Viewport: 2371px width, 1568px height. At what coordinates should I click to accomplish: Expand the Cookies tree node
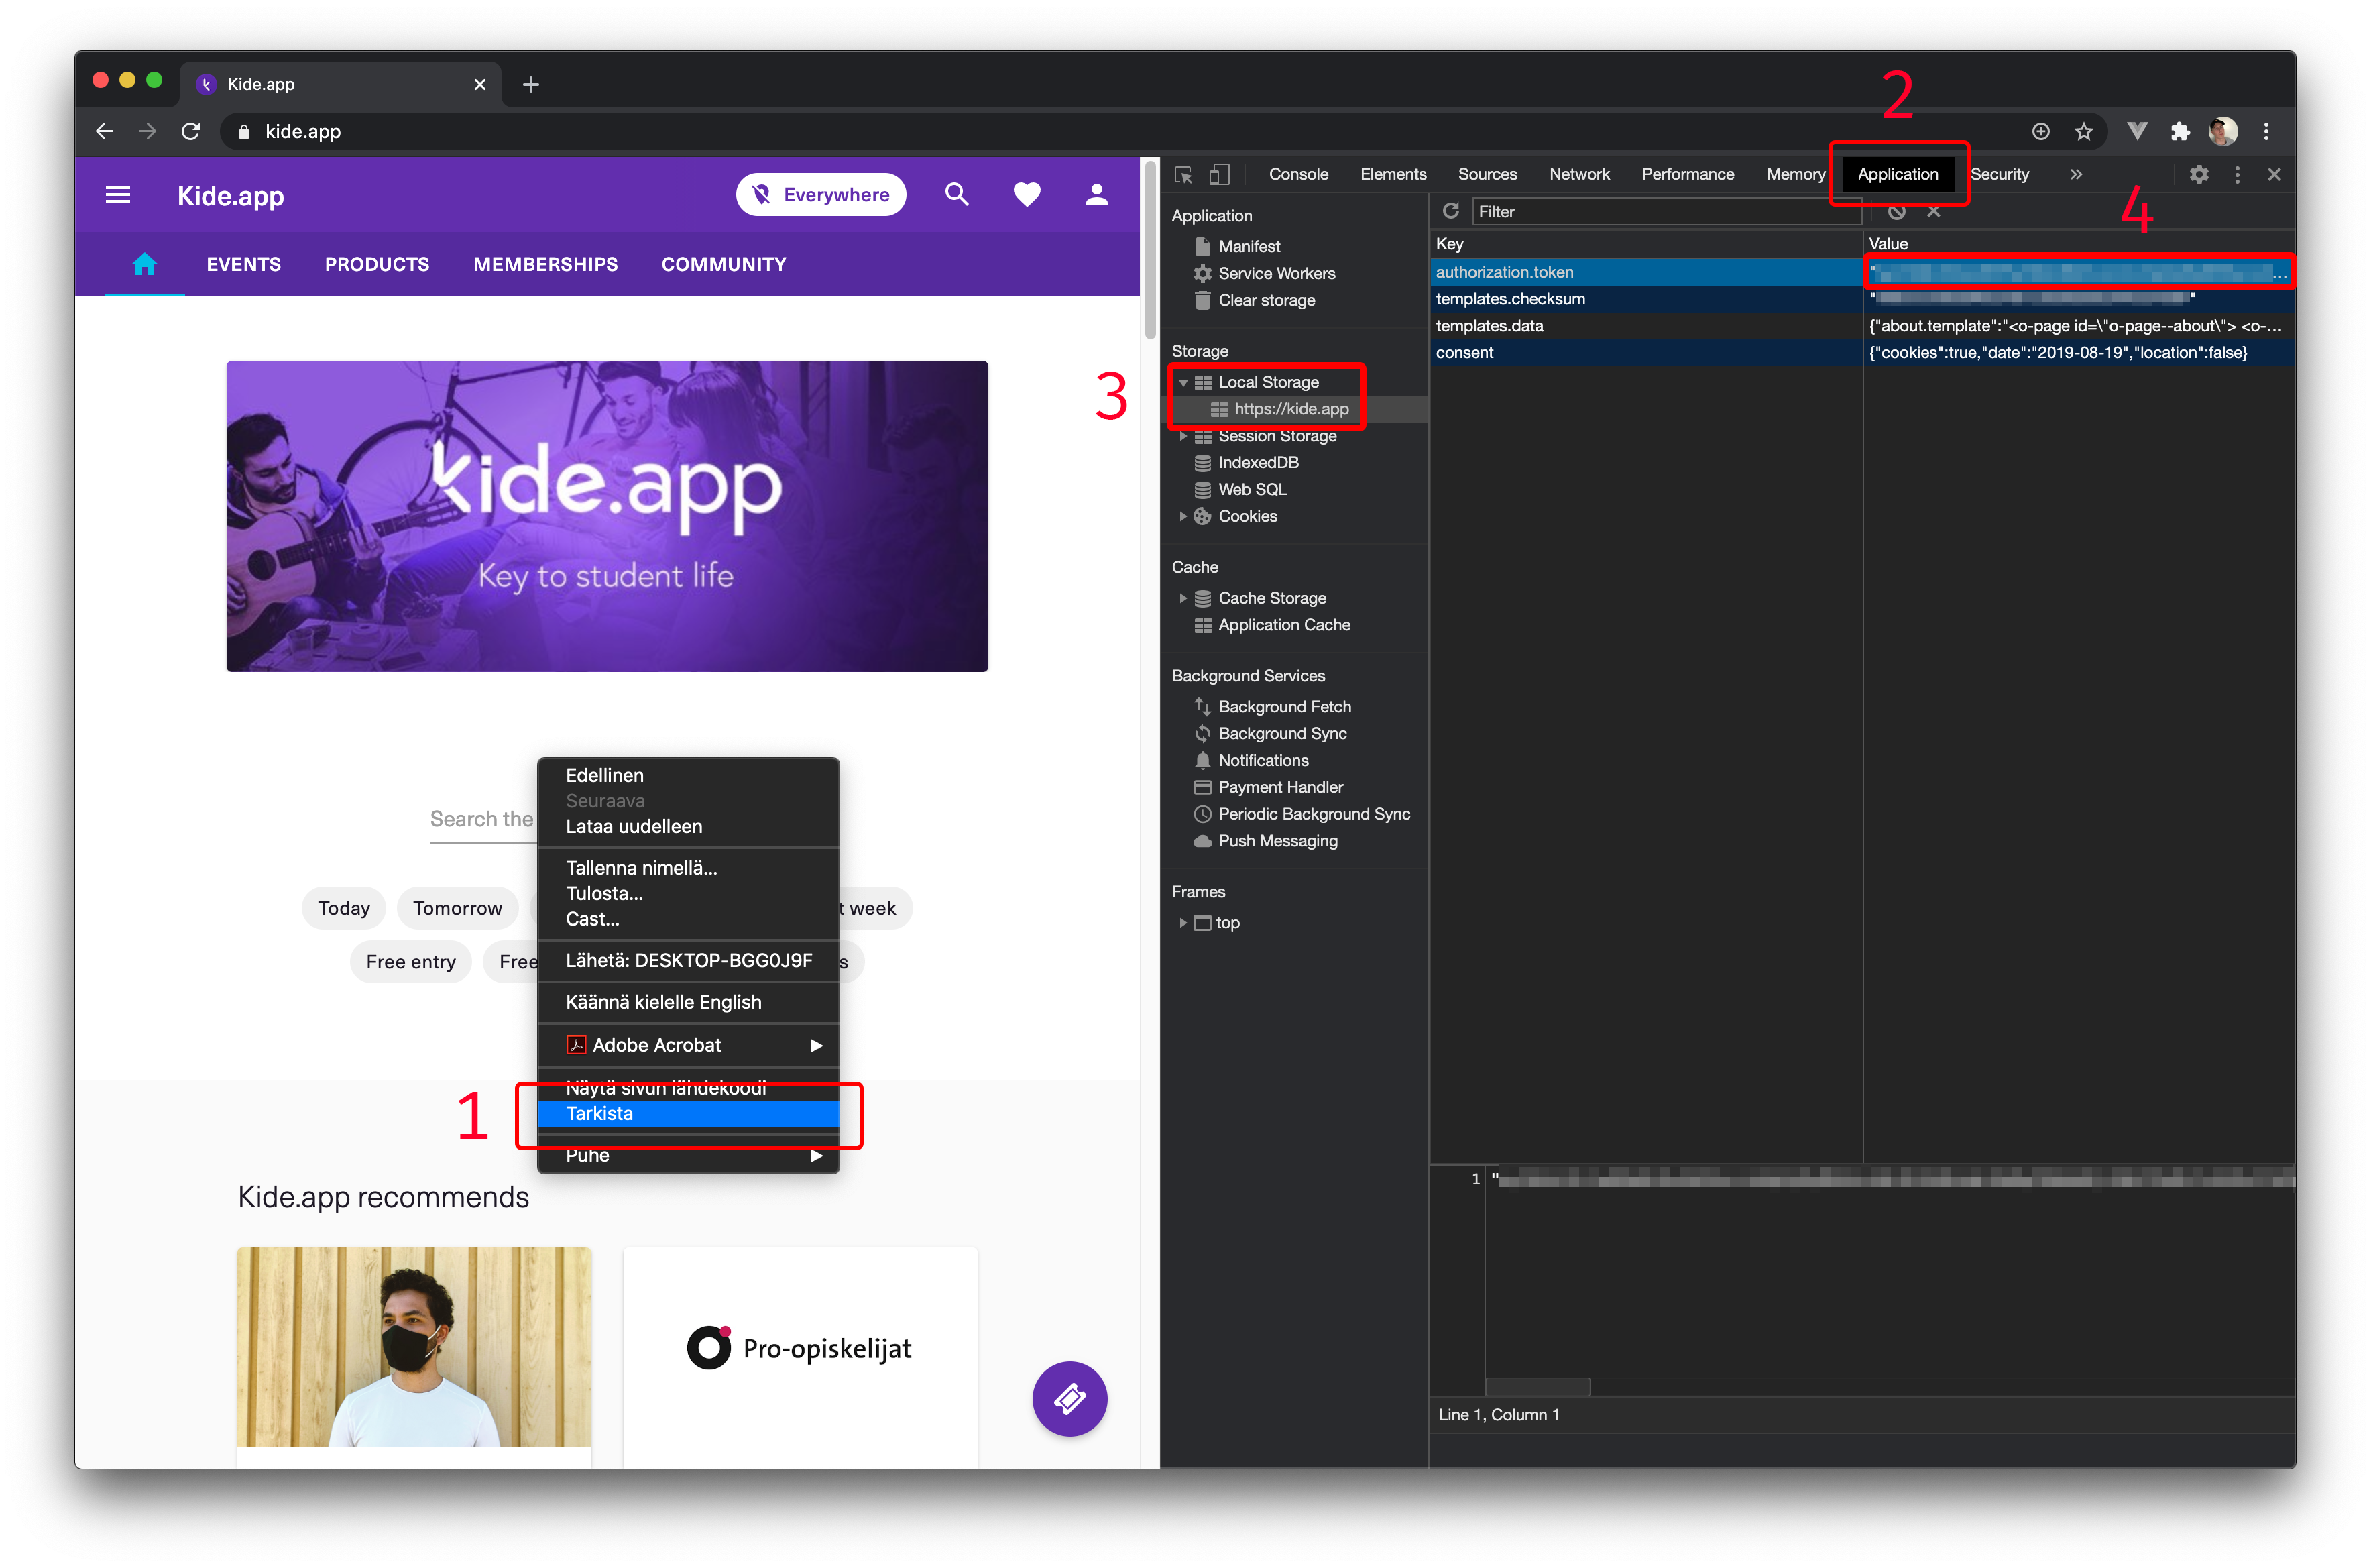(x=1183, y=517)
